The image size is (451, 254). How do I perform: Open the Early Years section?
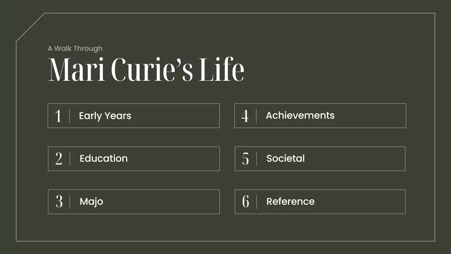pos(105,116)
